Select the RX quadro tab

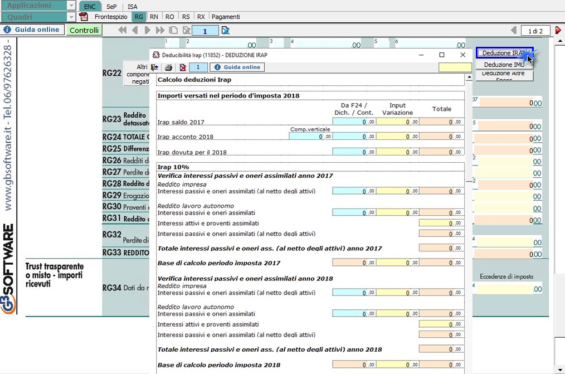[x=201, y=17]
